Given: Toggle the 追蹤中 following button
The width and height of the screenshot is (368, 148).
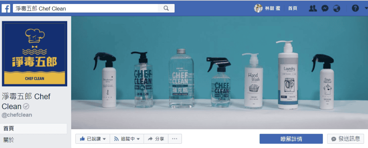Looking at the screenshot, I should tap(127, 139).
